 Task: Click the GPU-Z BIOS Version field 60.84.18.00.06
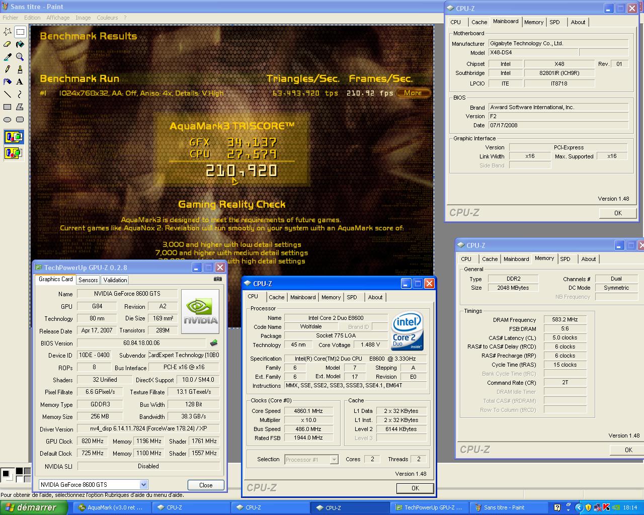click(x=141, y=343)
